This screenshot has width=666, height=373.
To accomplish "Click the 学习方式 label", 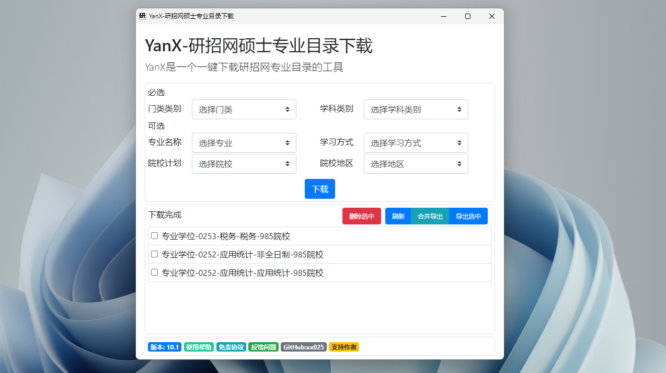I will 337,142.
